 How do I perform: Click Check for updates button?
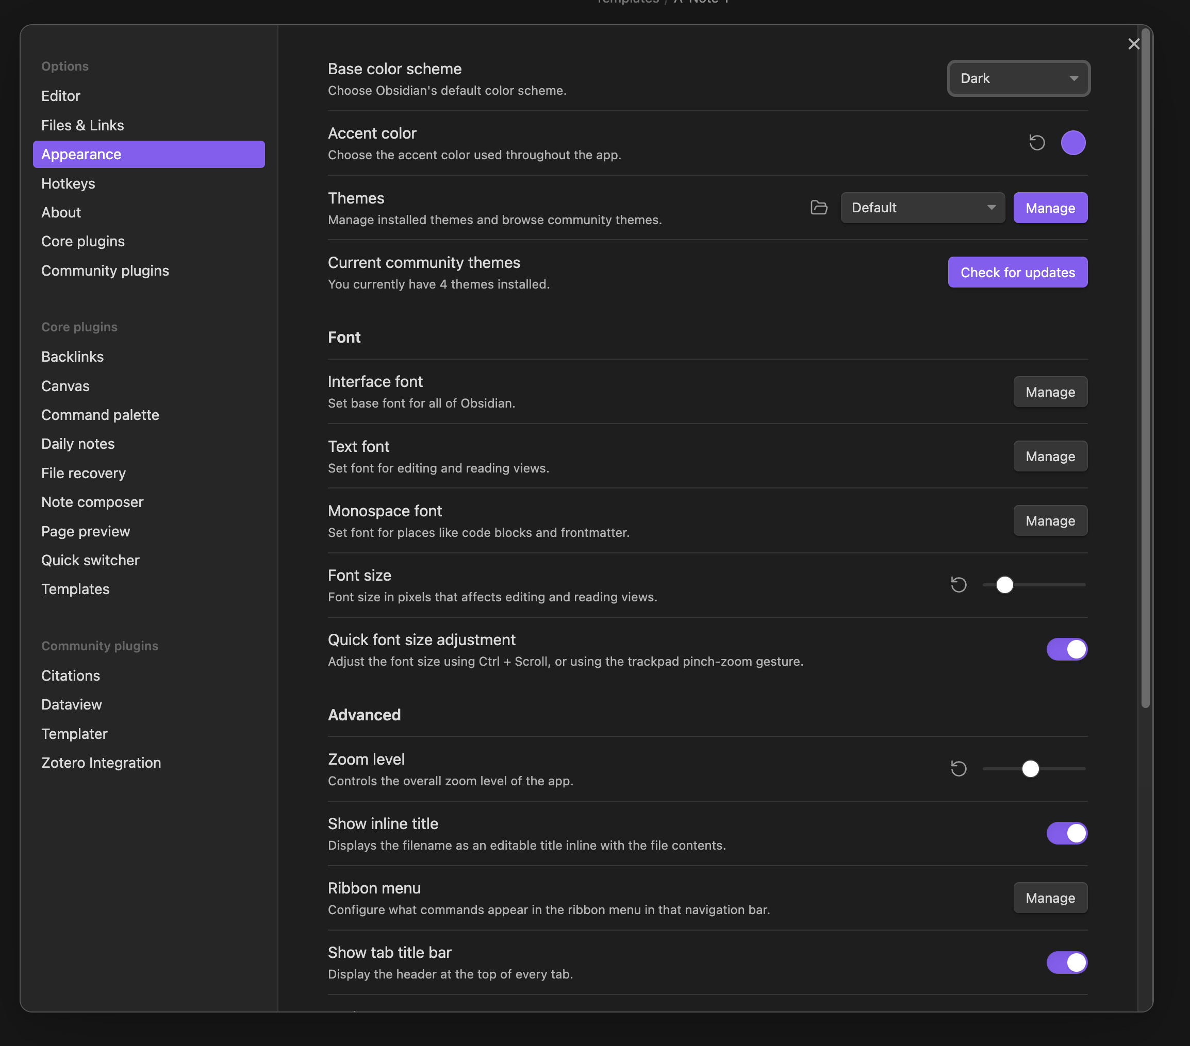coord(1017,272)
